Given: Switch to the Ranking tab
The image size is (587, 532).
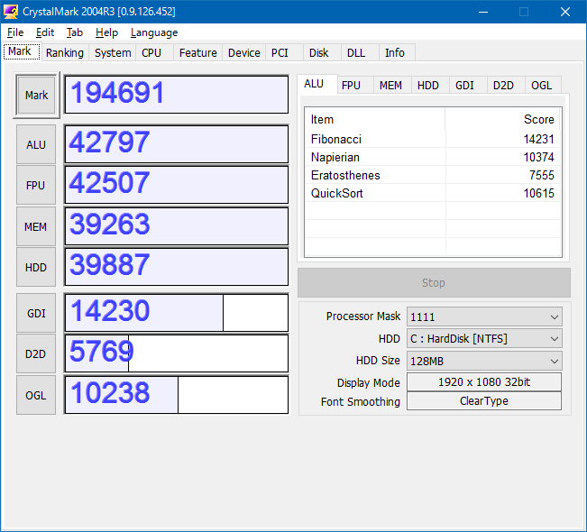Looking at the screenshot, I should click(x=65, y=53).
